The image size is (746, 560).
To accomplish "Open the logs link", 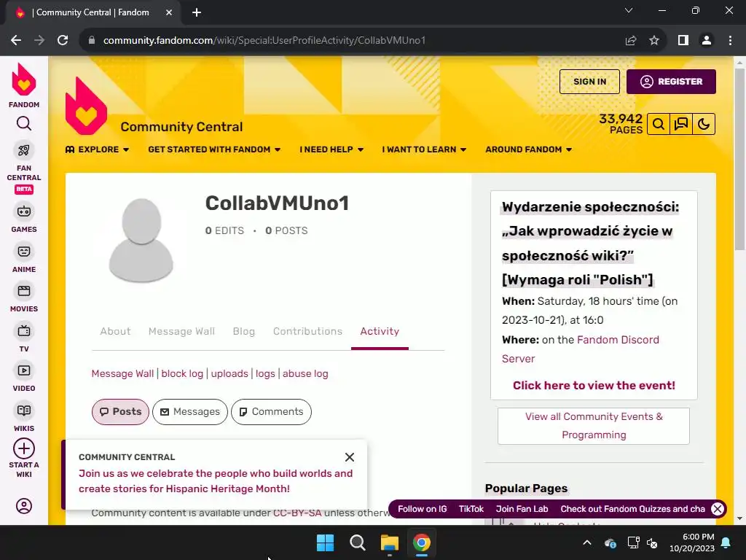I will [265, 374].
